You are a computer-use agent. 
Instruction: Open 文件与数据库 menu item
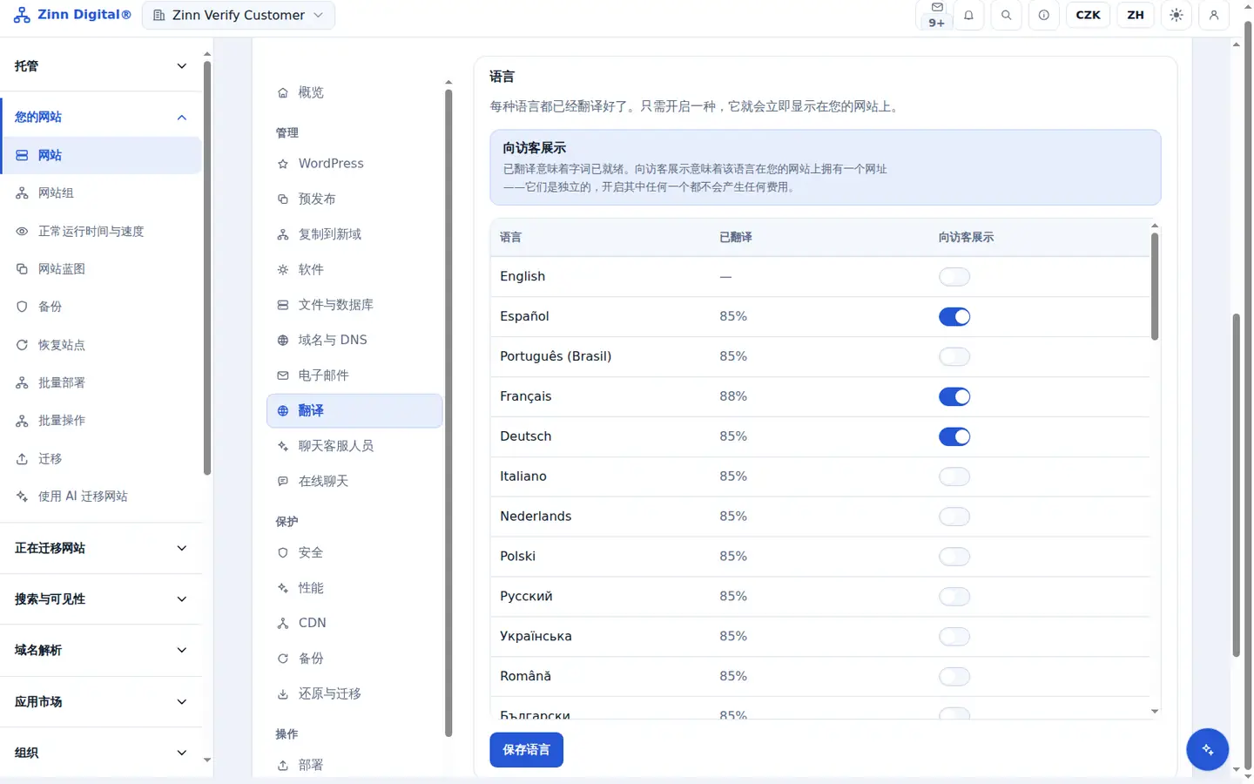[x=354, y=305]
